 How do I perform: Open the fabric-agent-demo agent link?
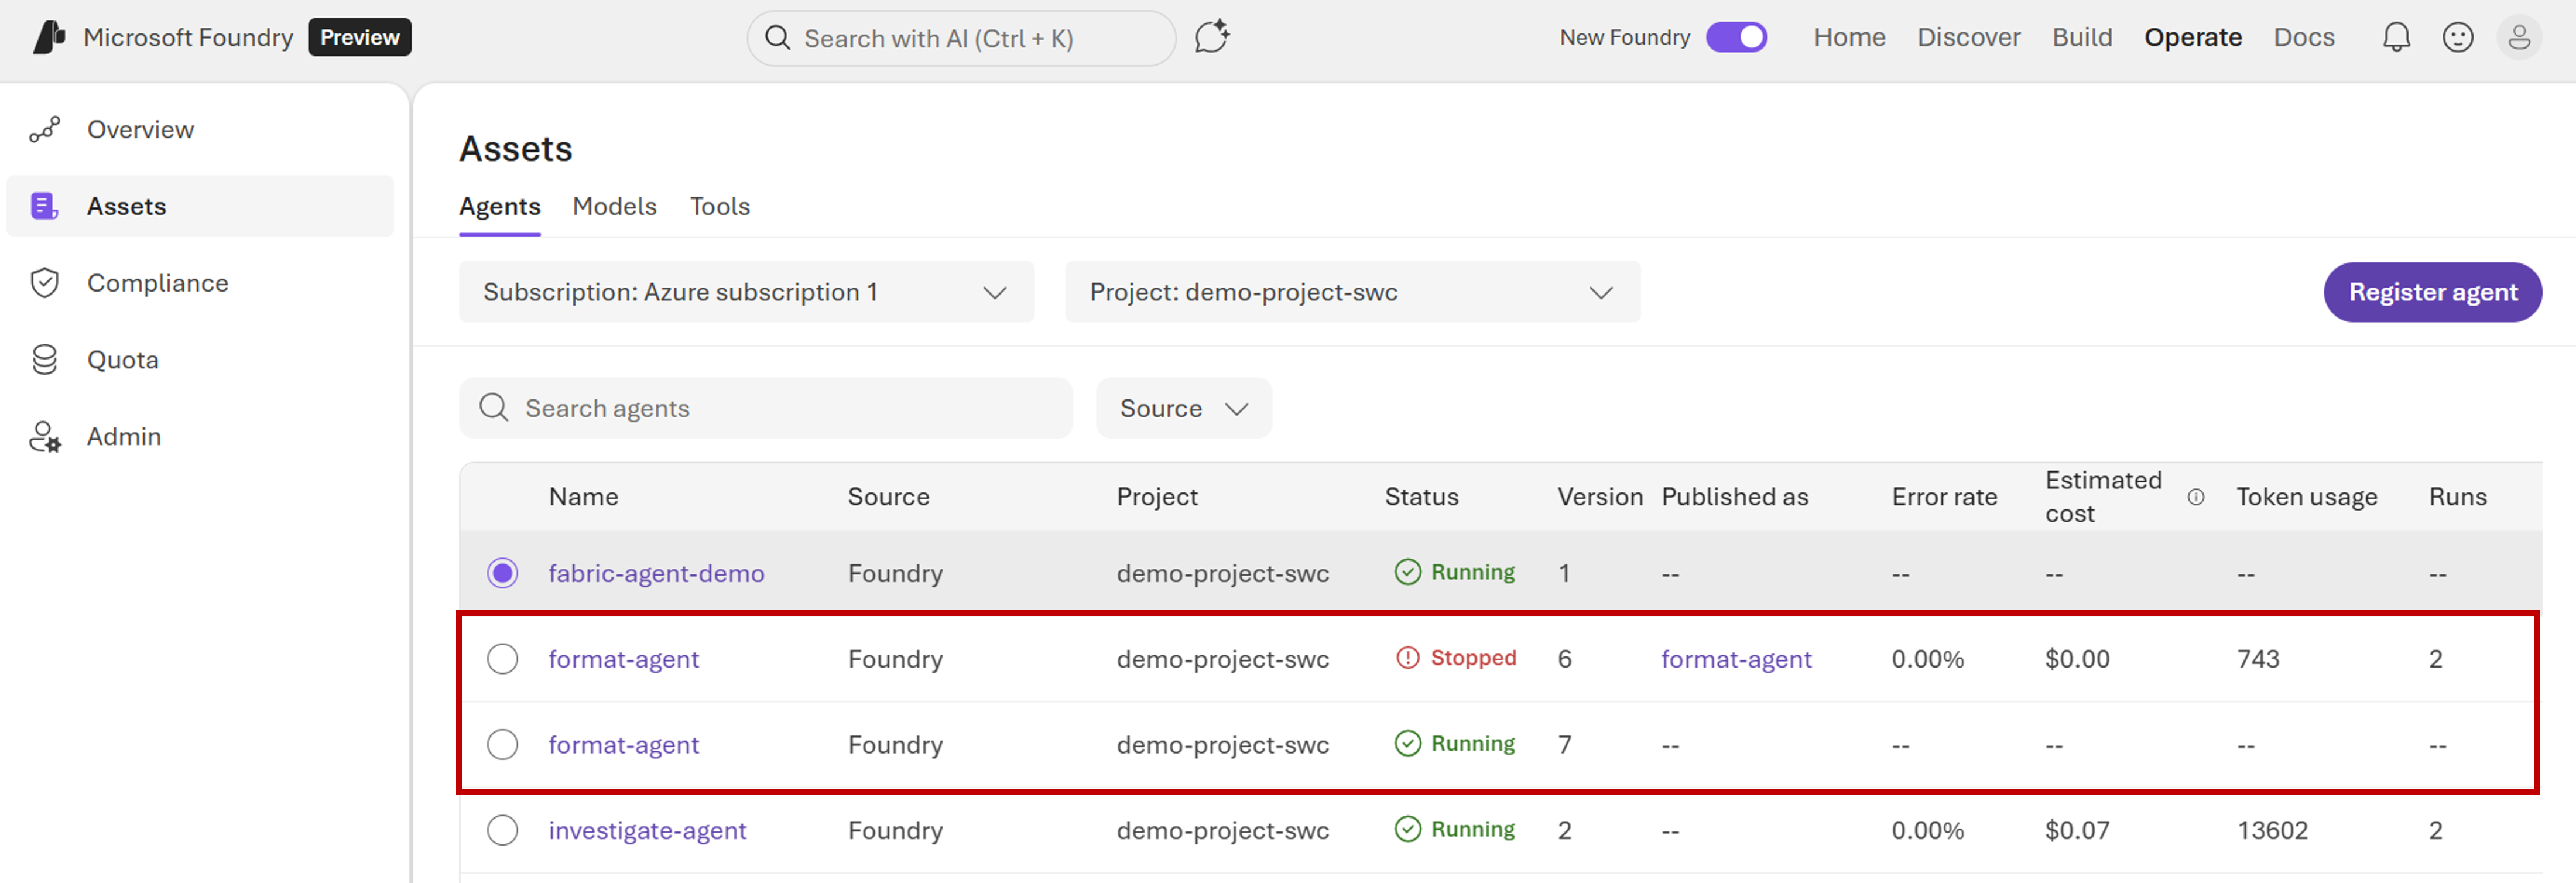click(x=656, y=573)
